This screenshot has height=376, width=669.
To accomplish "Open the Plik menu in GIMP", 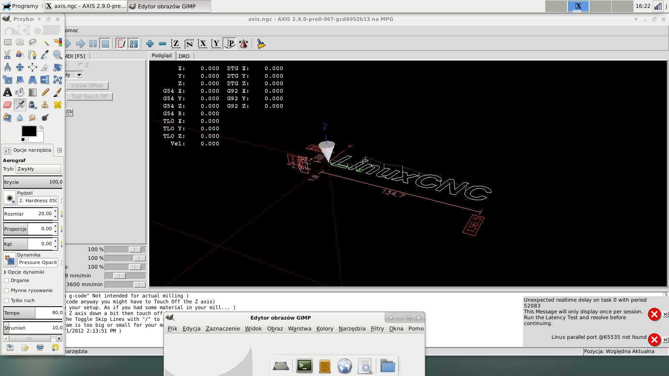I will [172, 328].
